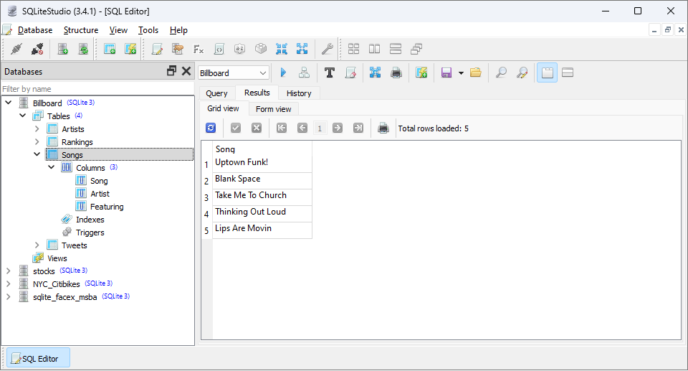Tile windows vertically using stacked-rows icon
Viewport: 688px width, 371px height.
396,49
